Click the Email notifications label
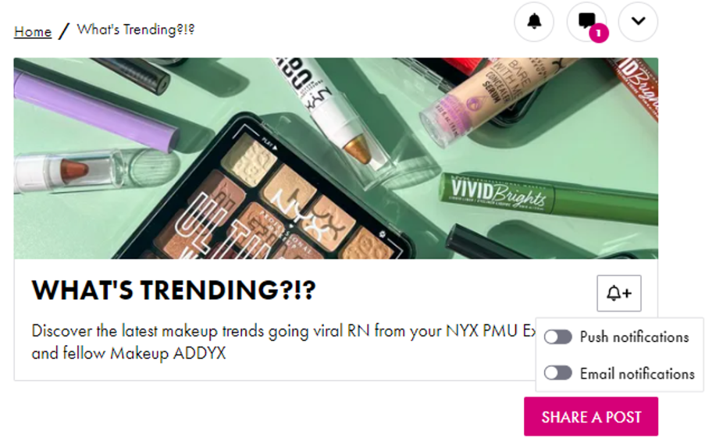This screenshot has width=705, height=438. tap(637, 373)
